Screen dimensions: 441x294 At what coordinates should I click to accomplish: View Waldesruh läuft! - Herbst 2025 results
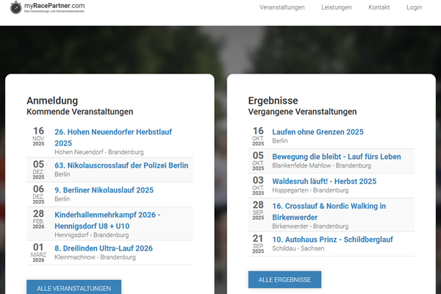point(323,181)
